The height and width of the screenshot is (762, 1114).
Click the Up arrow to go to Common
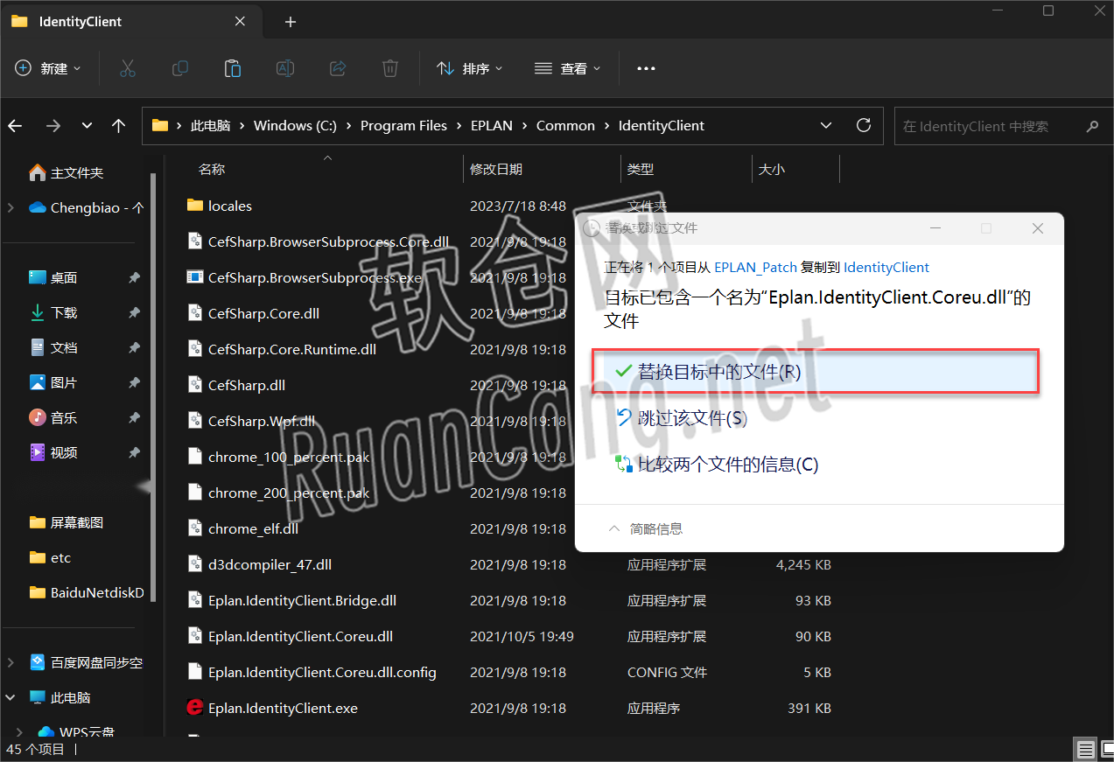pos(118,125)
